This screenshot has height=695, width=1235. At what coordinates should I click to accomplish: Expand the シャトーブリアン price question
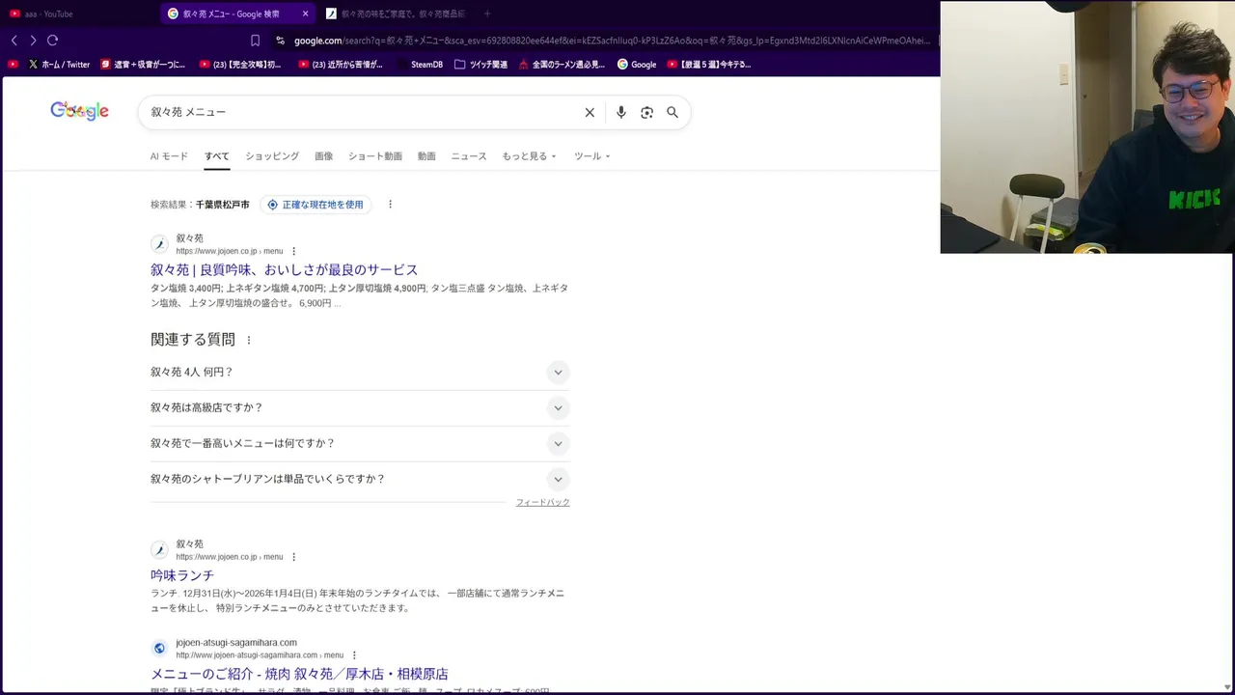click(360, 480)
